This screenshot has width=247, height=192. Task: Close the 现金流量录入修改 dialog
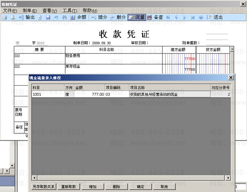click(231, 77)
